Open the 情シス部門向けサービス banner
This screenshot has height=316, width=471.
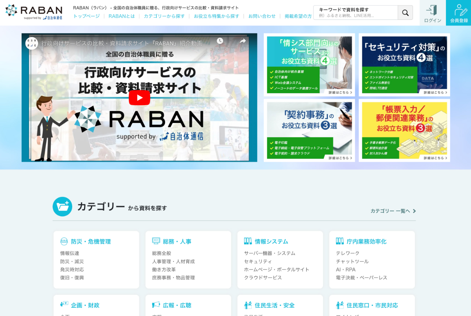click(x=309, y=65)
